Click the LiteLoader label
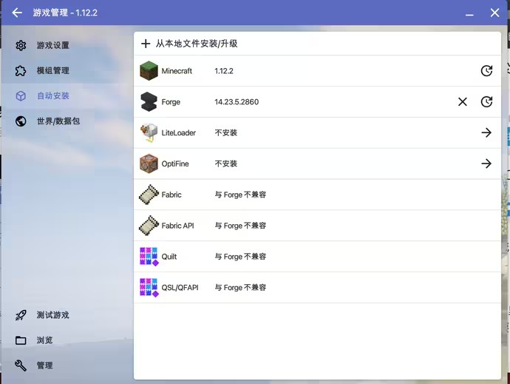The image size is (510, 384). (179, 133)
